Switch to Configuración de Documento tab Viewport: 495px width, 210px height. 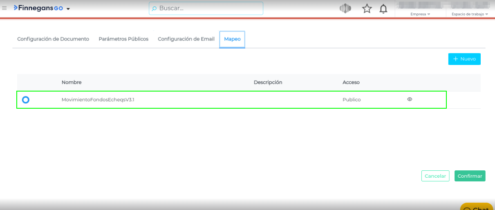(53, 39)
